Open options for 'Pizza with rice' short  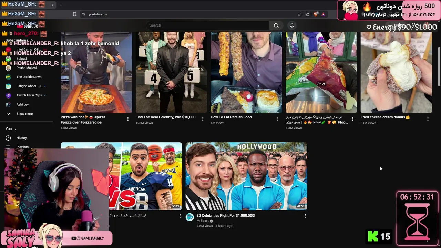[128, 119]
